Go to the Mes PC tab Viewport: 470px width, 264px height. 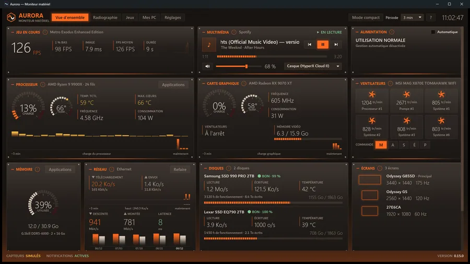(x=149, y=17)
